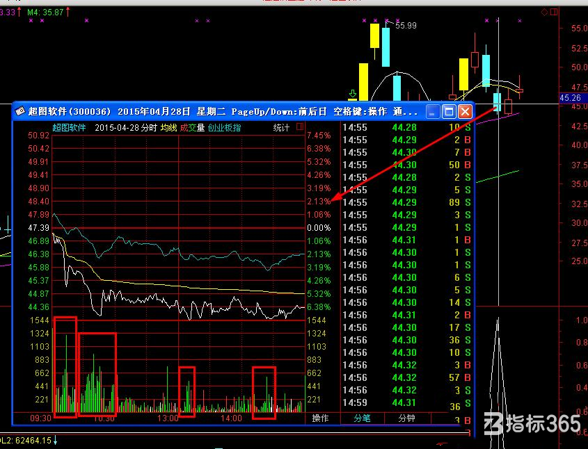The height and width of the screenshot is (449, 588).
Task: Select the 14:56 44.32 3 S tick row
Action: [x=407, y=390]
